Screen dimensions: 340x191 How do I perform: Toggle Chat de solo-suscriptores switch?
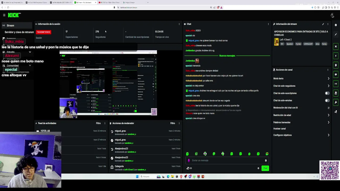(x=327, y=93)
